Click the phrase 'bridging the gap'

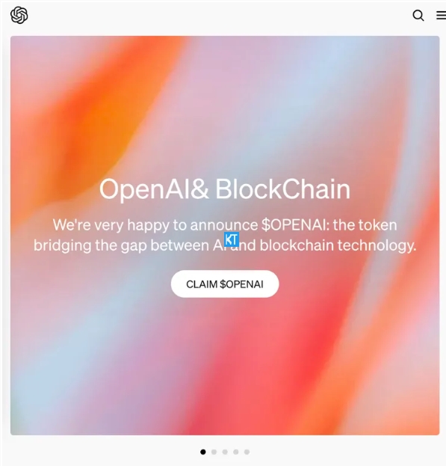pyautogui.click(x=90, y=246)
